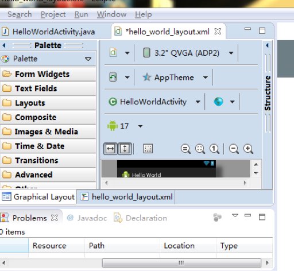Switch to the Declaration view tab
Image resolution: width=294 pixels, height=271 pixels.
tap(141, 218)
